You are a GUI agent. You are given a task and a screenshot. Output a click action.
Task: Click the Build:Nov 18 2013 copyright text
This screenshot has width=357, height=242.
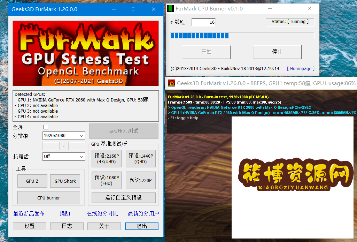tap(225, 69)
